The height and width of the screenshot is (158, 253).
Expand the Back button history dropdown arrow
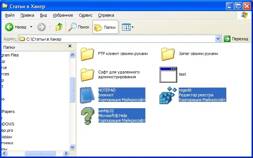(31, 27)
